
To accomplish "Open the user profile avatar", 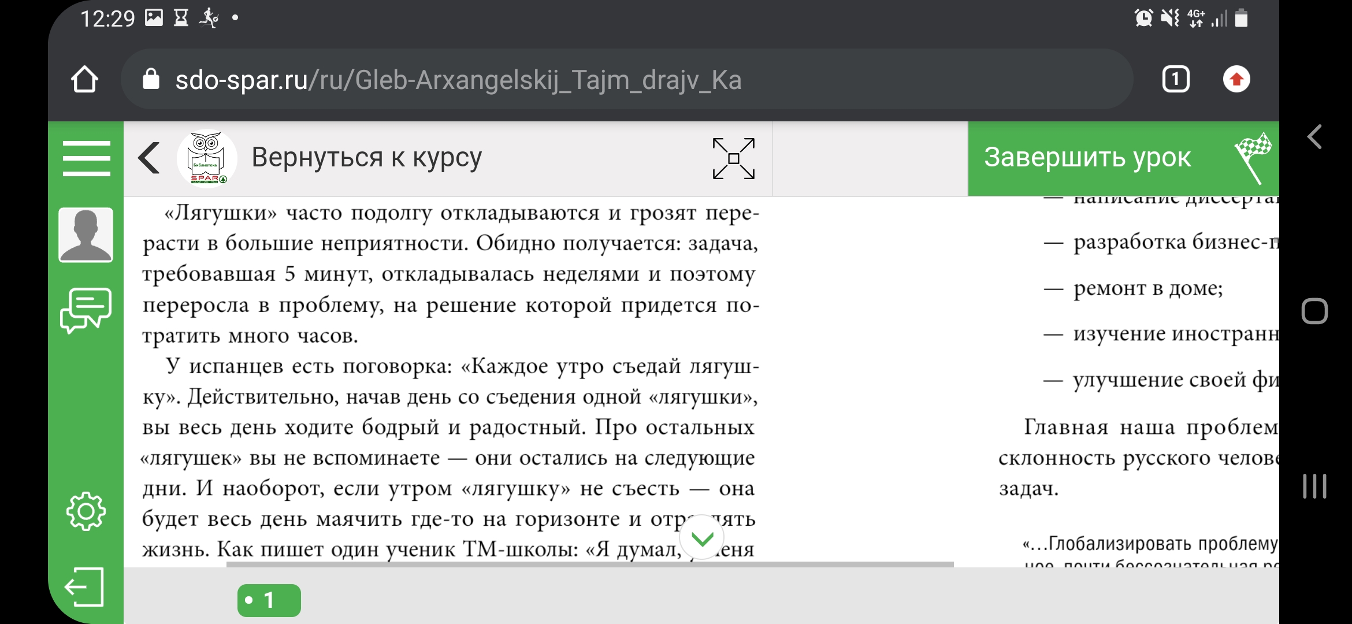I will click(x=86, y=235).
